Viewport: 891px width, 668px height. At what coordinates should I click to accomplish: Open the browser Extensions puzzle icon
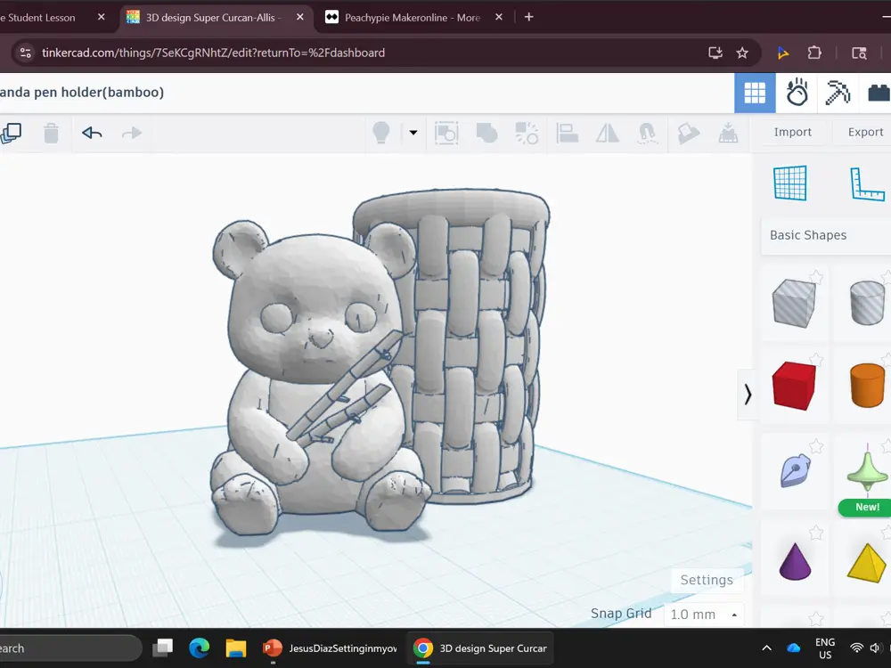pyautogui.click(x=814, y=53)
